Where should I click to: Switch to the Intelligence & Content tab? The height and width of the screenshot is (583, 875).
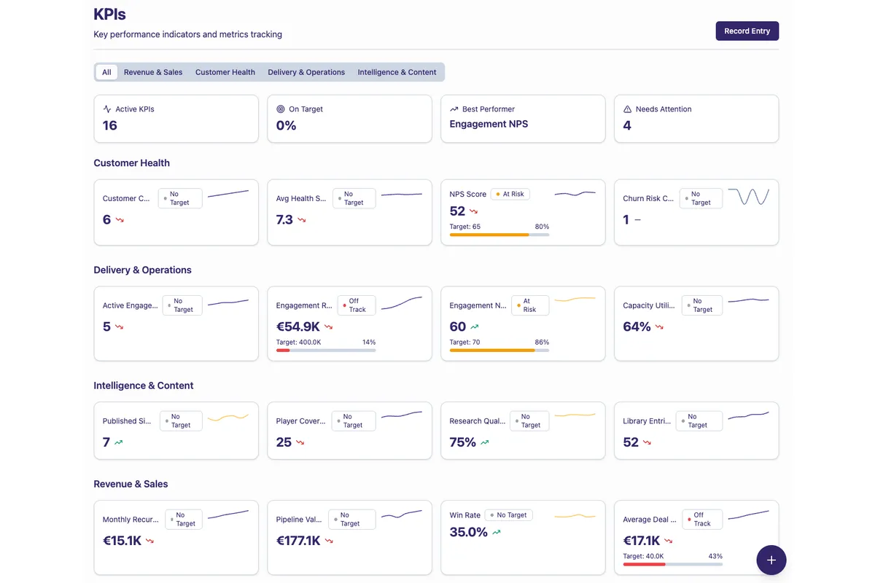point(397,72)
